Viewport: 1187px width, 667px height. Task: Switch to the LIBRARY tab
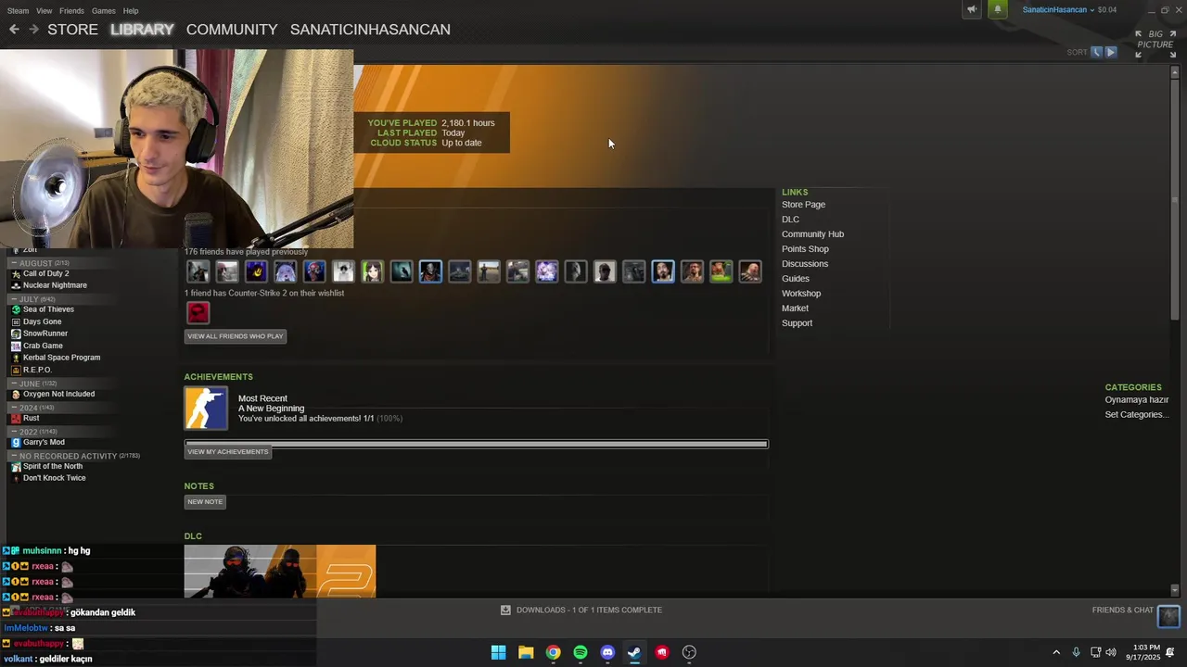[x=142, y=30]
